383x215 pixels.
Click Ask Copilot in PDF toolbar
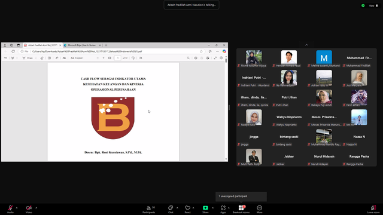pos(77,58)
